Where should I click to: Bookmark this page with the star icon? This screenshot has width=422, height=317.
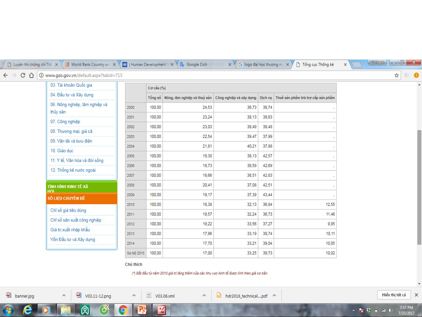coord(397,75)
